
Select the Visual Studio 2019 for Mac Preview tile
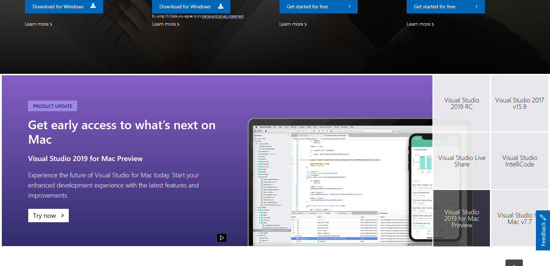(462, 218)
